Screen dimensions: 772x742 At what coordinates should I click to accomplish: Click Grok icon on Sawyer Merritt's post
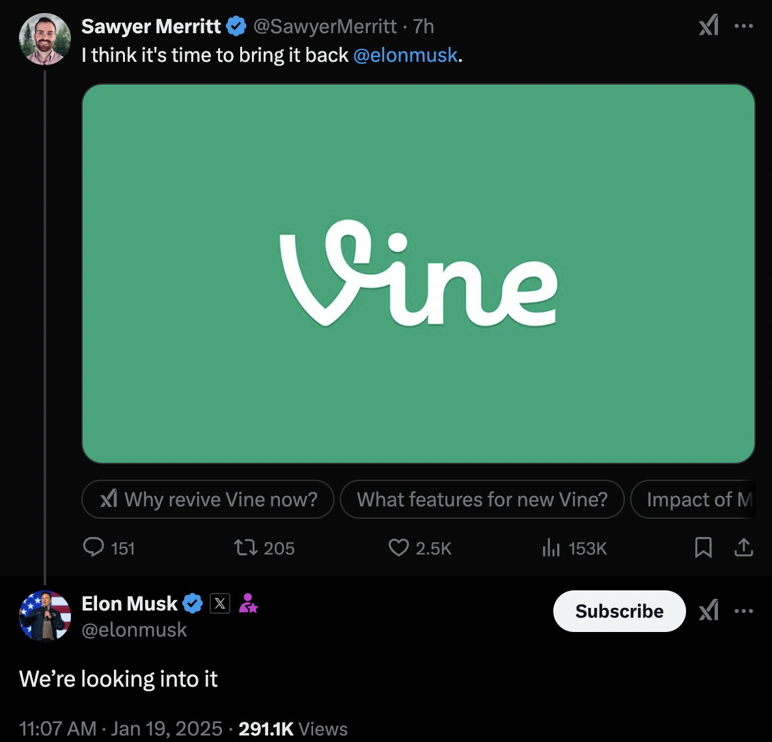click(708, 26)
